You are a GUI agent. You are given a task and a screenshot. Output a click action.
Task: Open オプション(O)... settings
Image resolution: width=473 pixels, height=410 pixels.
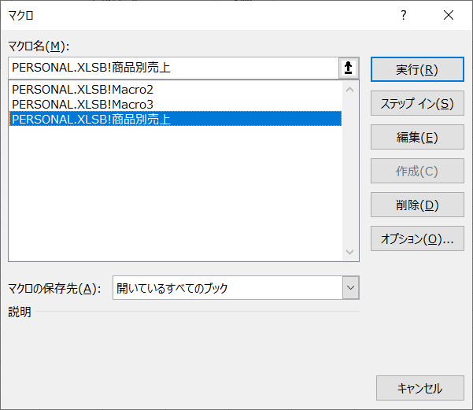pyautogui.click(x=417, y=239)
